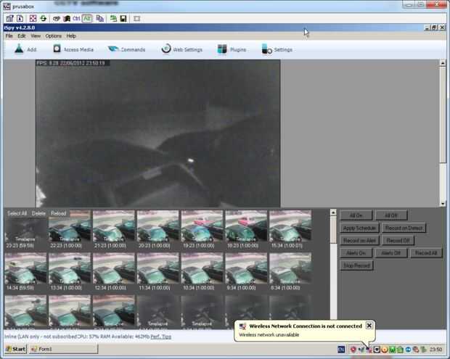Open the remote Start menu
Image resolution: width=450 pixels, height=359 pixels.
click(16, 349)
